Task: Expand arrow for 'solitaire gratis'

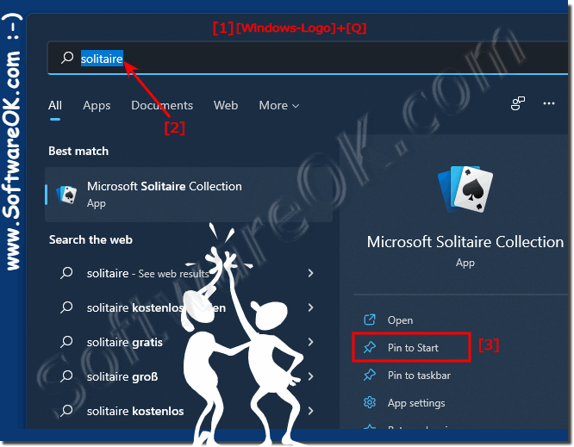Action: [x=310, y=342]
